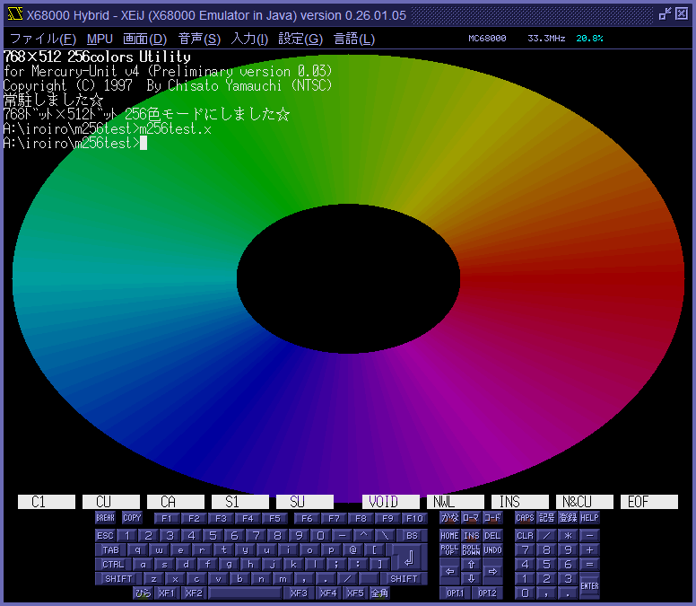
Task: Click the COPY key on virtual keyboard
Action: pos(132,518)
